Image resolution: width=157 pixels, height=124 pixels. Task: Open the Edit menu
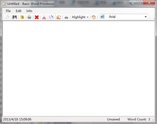(x=19, y=11)
